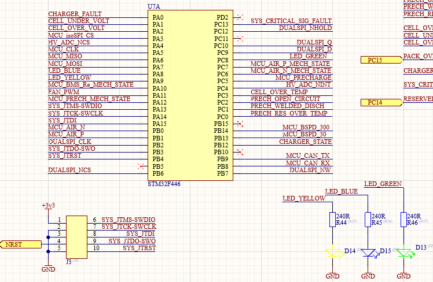Viewport: 433px width, 282px height.
Task: Select the DUALSPI_CLK net label
Action: tap(69, 142)
